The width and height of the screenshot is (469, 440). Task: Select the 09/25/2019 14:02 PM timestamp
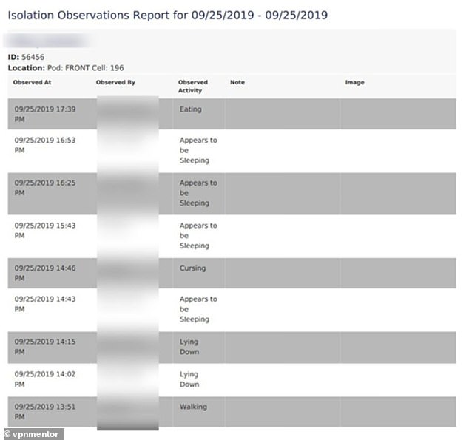45,379
